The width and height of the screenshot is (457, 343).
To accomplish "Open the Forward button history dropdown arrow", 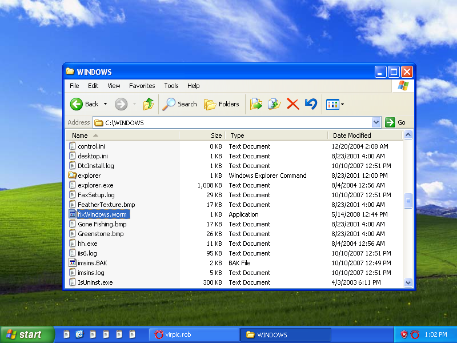I will 134,104.
